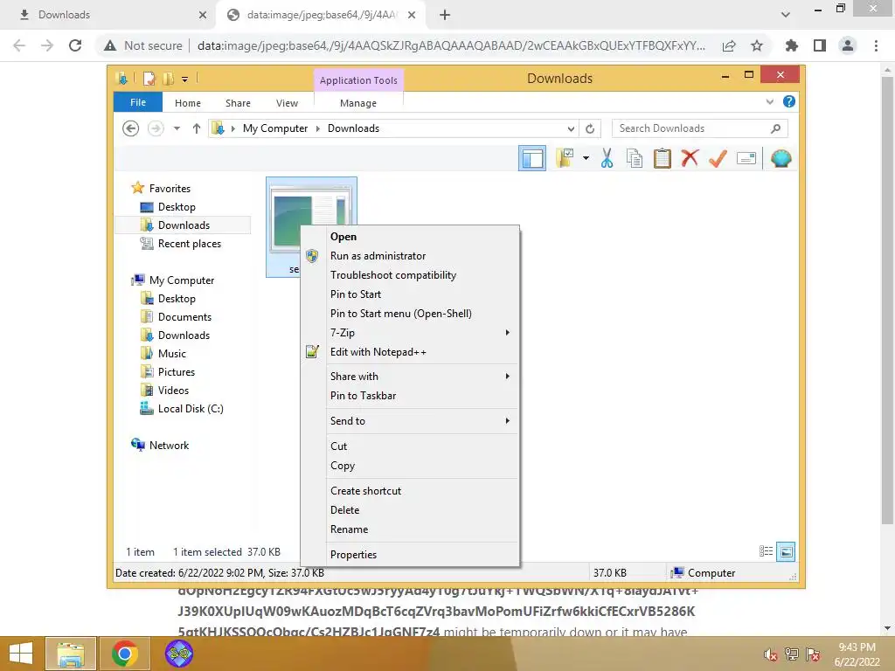Expand the 7-Zip submenu

(x=410, y=333)
